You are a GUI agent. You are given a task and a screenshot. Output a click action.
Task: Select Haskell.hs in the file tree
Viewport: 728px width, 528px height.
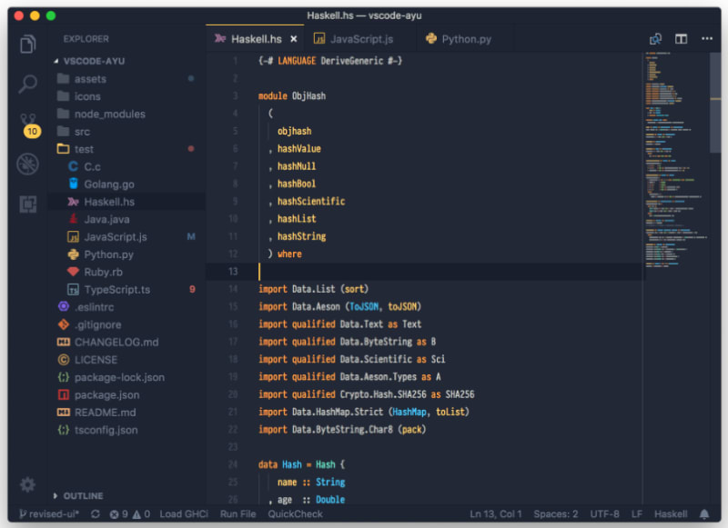(126, 202)
